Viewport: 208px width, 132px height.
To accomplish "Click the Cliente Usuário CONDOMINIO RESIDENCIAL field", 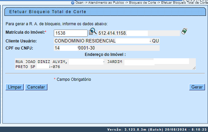I will pyautogui.click(x=107, y=41).
